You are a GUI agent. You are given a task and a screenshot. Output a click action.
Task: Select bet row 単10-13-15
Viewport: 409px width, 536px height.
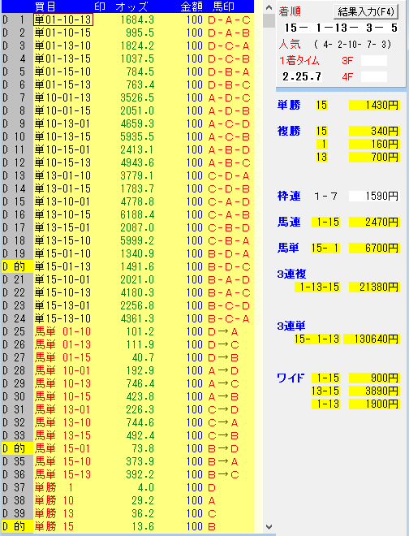click(x=127, y=136)
